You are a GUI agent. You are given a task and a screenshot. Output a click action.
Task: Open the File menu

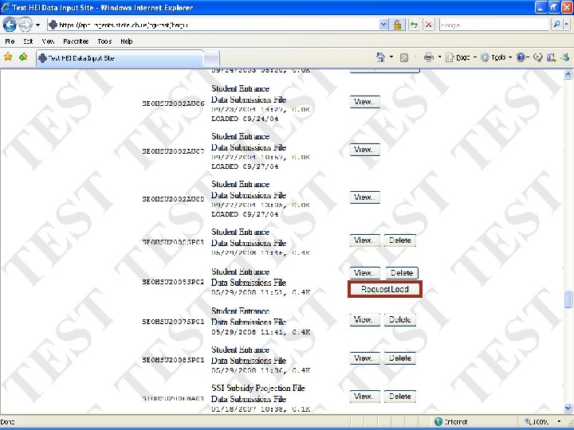tap(10, 41)
